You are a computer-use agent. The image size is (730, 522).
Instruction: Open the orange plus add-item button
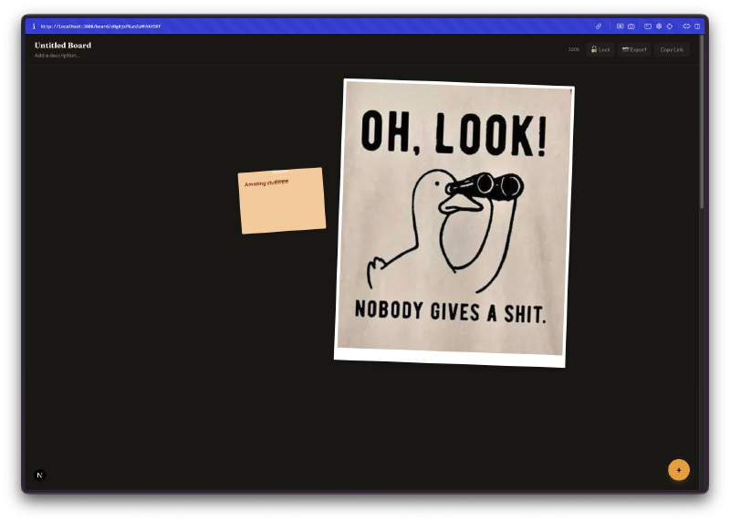pyautogui.click(x=678, y=470)
